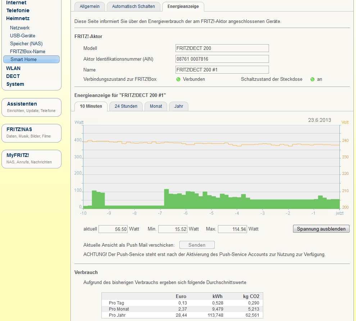
Task: Click the kWh column header
Action: point(218,296)
